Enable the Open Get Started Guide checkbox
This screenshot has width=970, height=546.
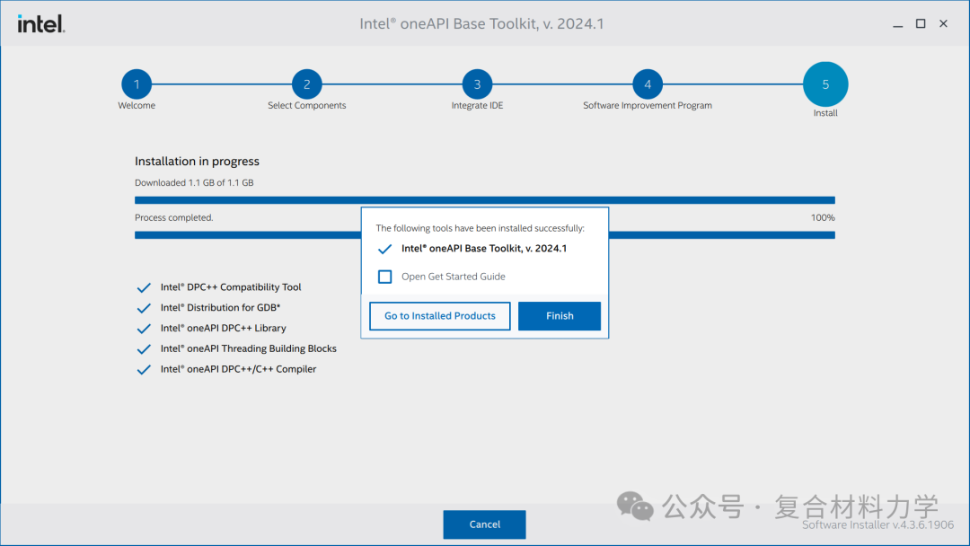384,277
